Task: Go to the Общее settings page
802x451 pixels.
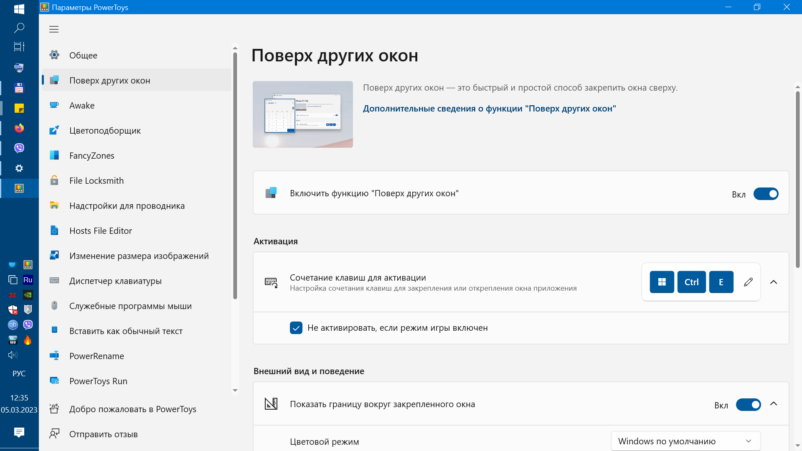Action: (x=83, y=55)
